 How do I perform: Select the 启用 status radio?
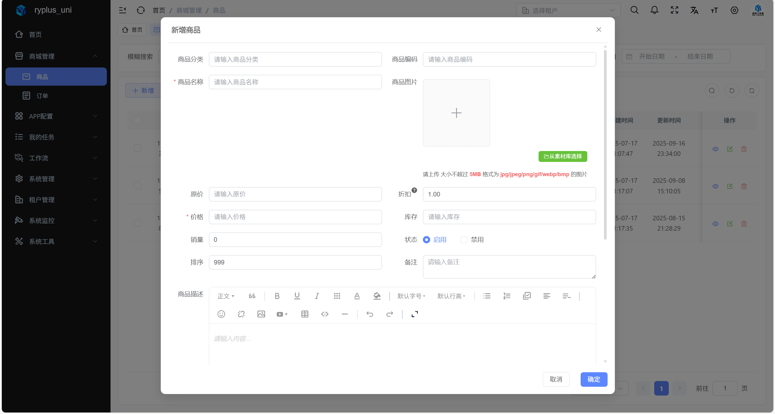point(427,240)
